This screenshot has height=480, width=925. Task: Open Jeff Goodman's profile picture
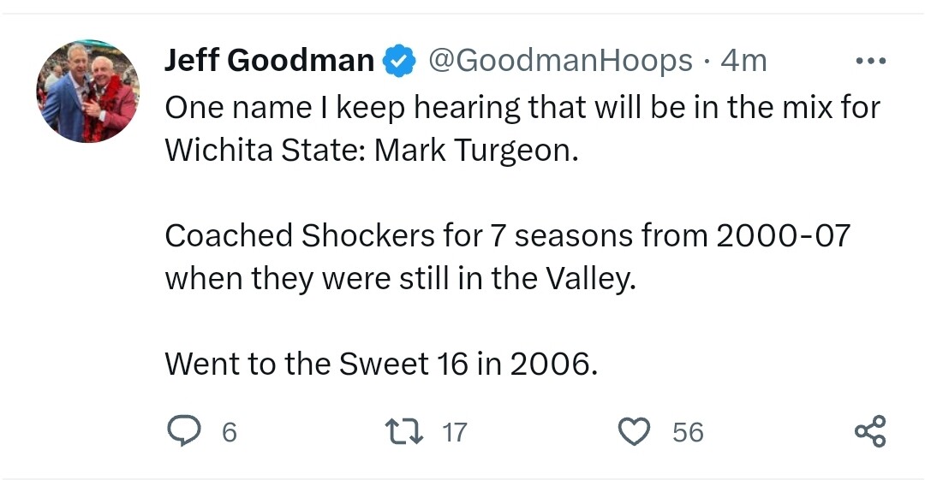(x=87, y=92)
